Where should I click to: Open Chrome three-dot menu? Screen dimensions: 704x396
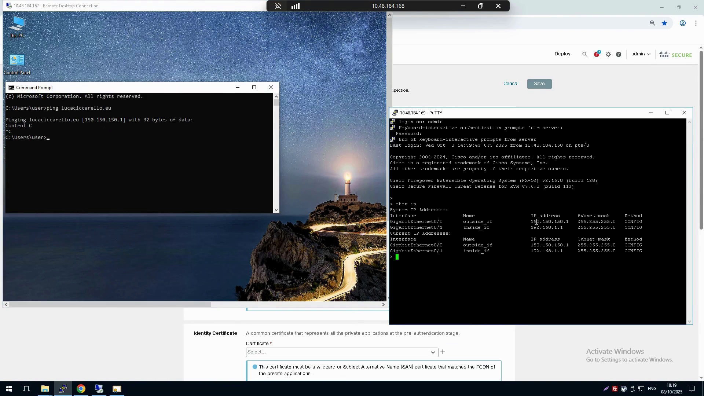pyautogui.click(x=696, y=23)
